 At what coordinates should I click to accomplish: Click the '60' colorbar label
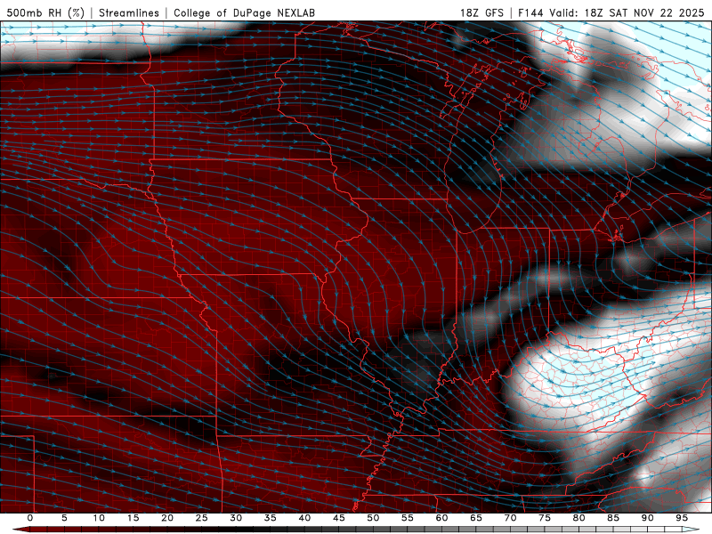pyautogui.click(x=441, y=518)
